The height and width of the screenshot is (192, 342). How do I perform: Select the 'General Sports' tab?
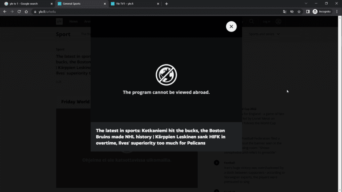click(80, 4)
